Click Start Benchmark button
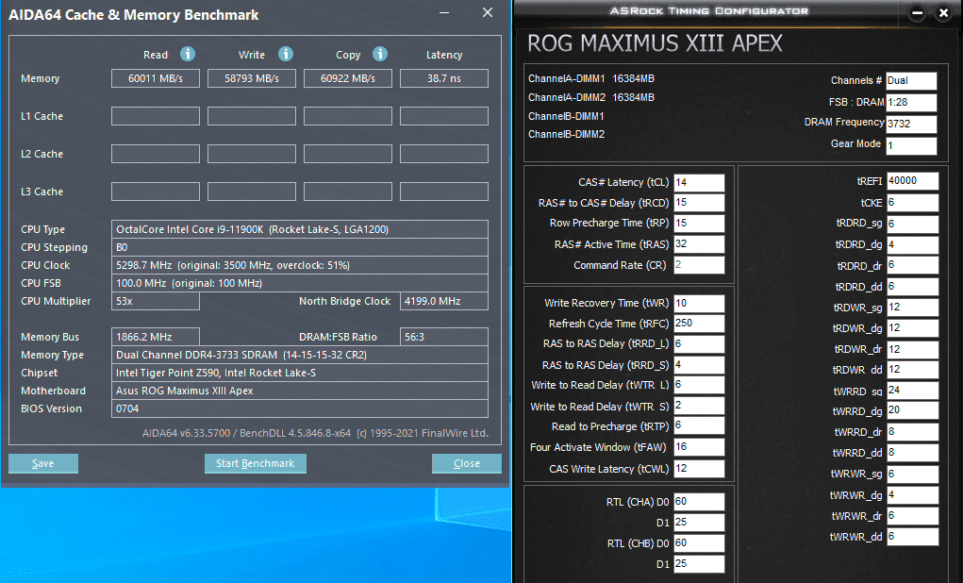The height and width of the screenshot is (583, 963). coord(256,463)
